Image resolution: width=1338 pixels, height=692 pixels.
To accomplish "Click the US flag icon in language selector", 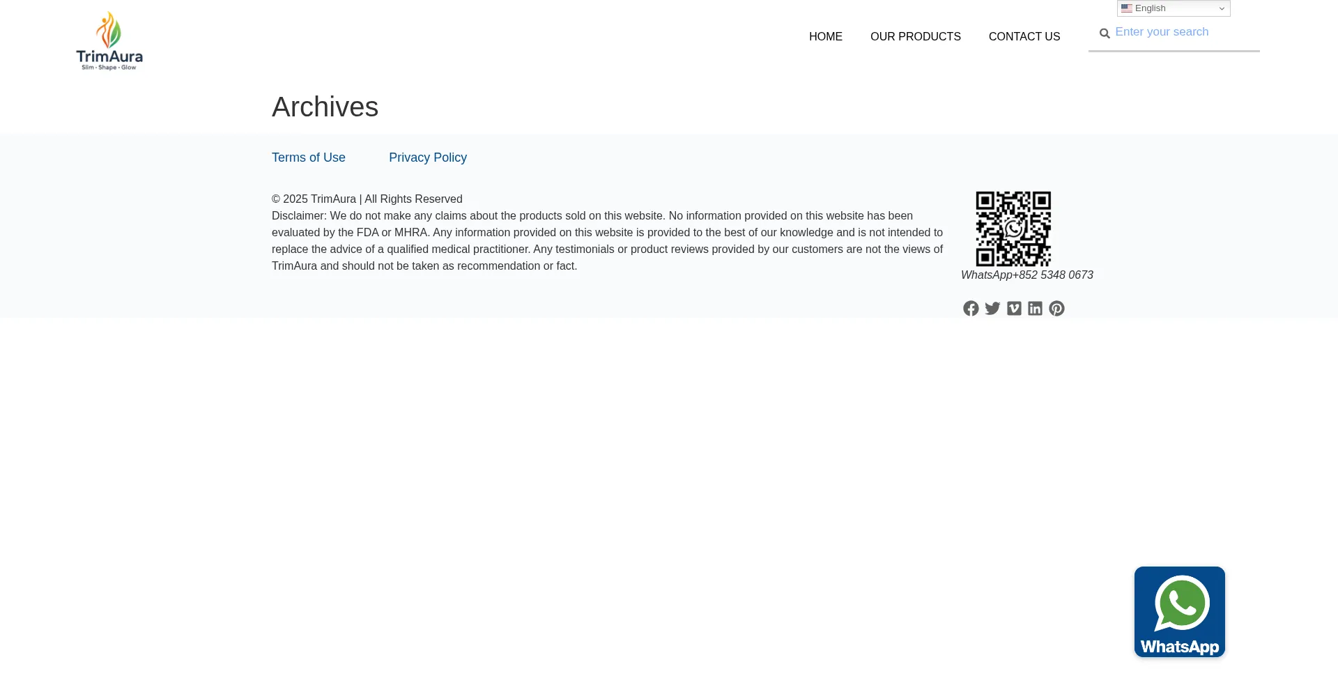I will tap(1127, 8).
